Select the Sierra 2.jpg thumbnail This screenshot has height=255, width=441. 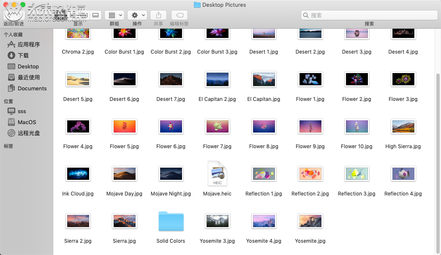click(x=78, y=221)
